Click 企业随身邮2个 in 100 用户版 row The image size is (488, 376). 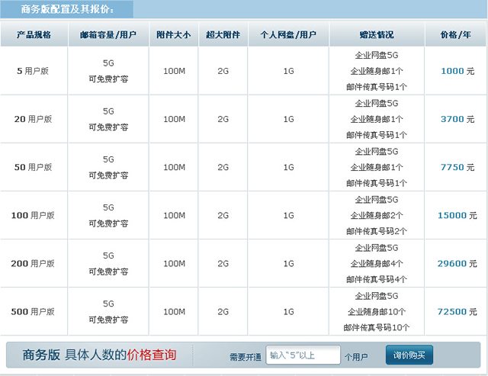377,215
